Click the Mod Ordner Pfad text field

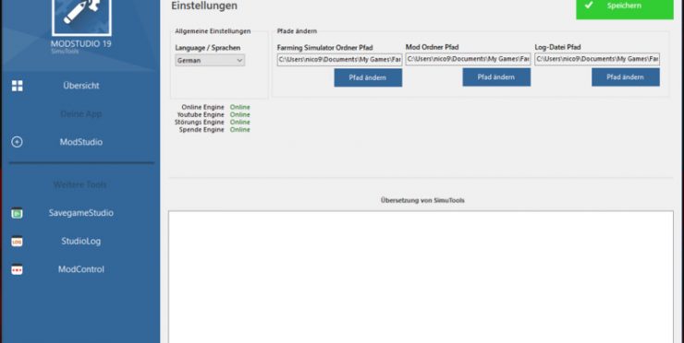point(468,59)
